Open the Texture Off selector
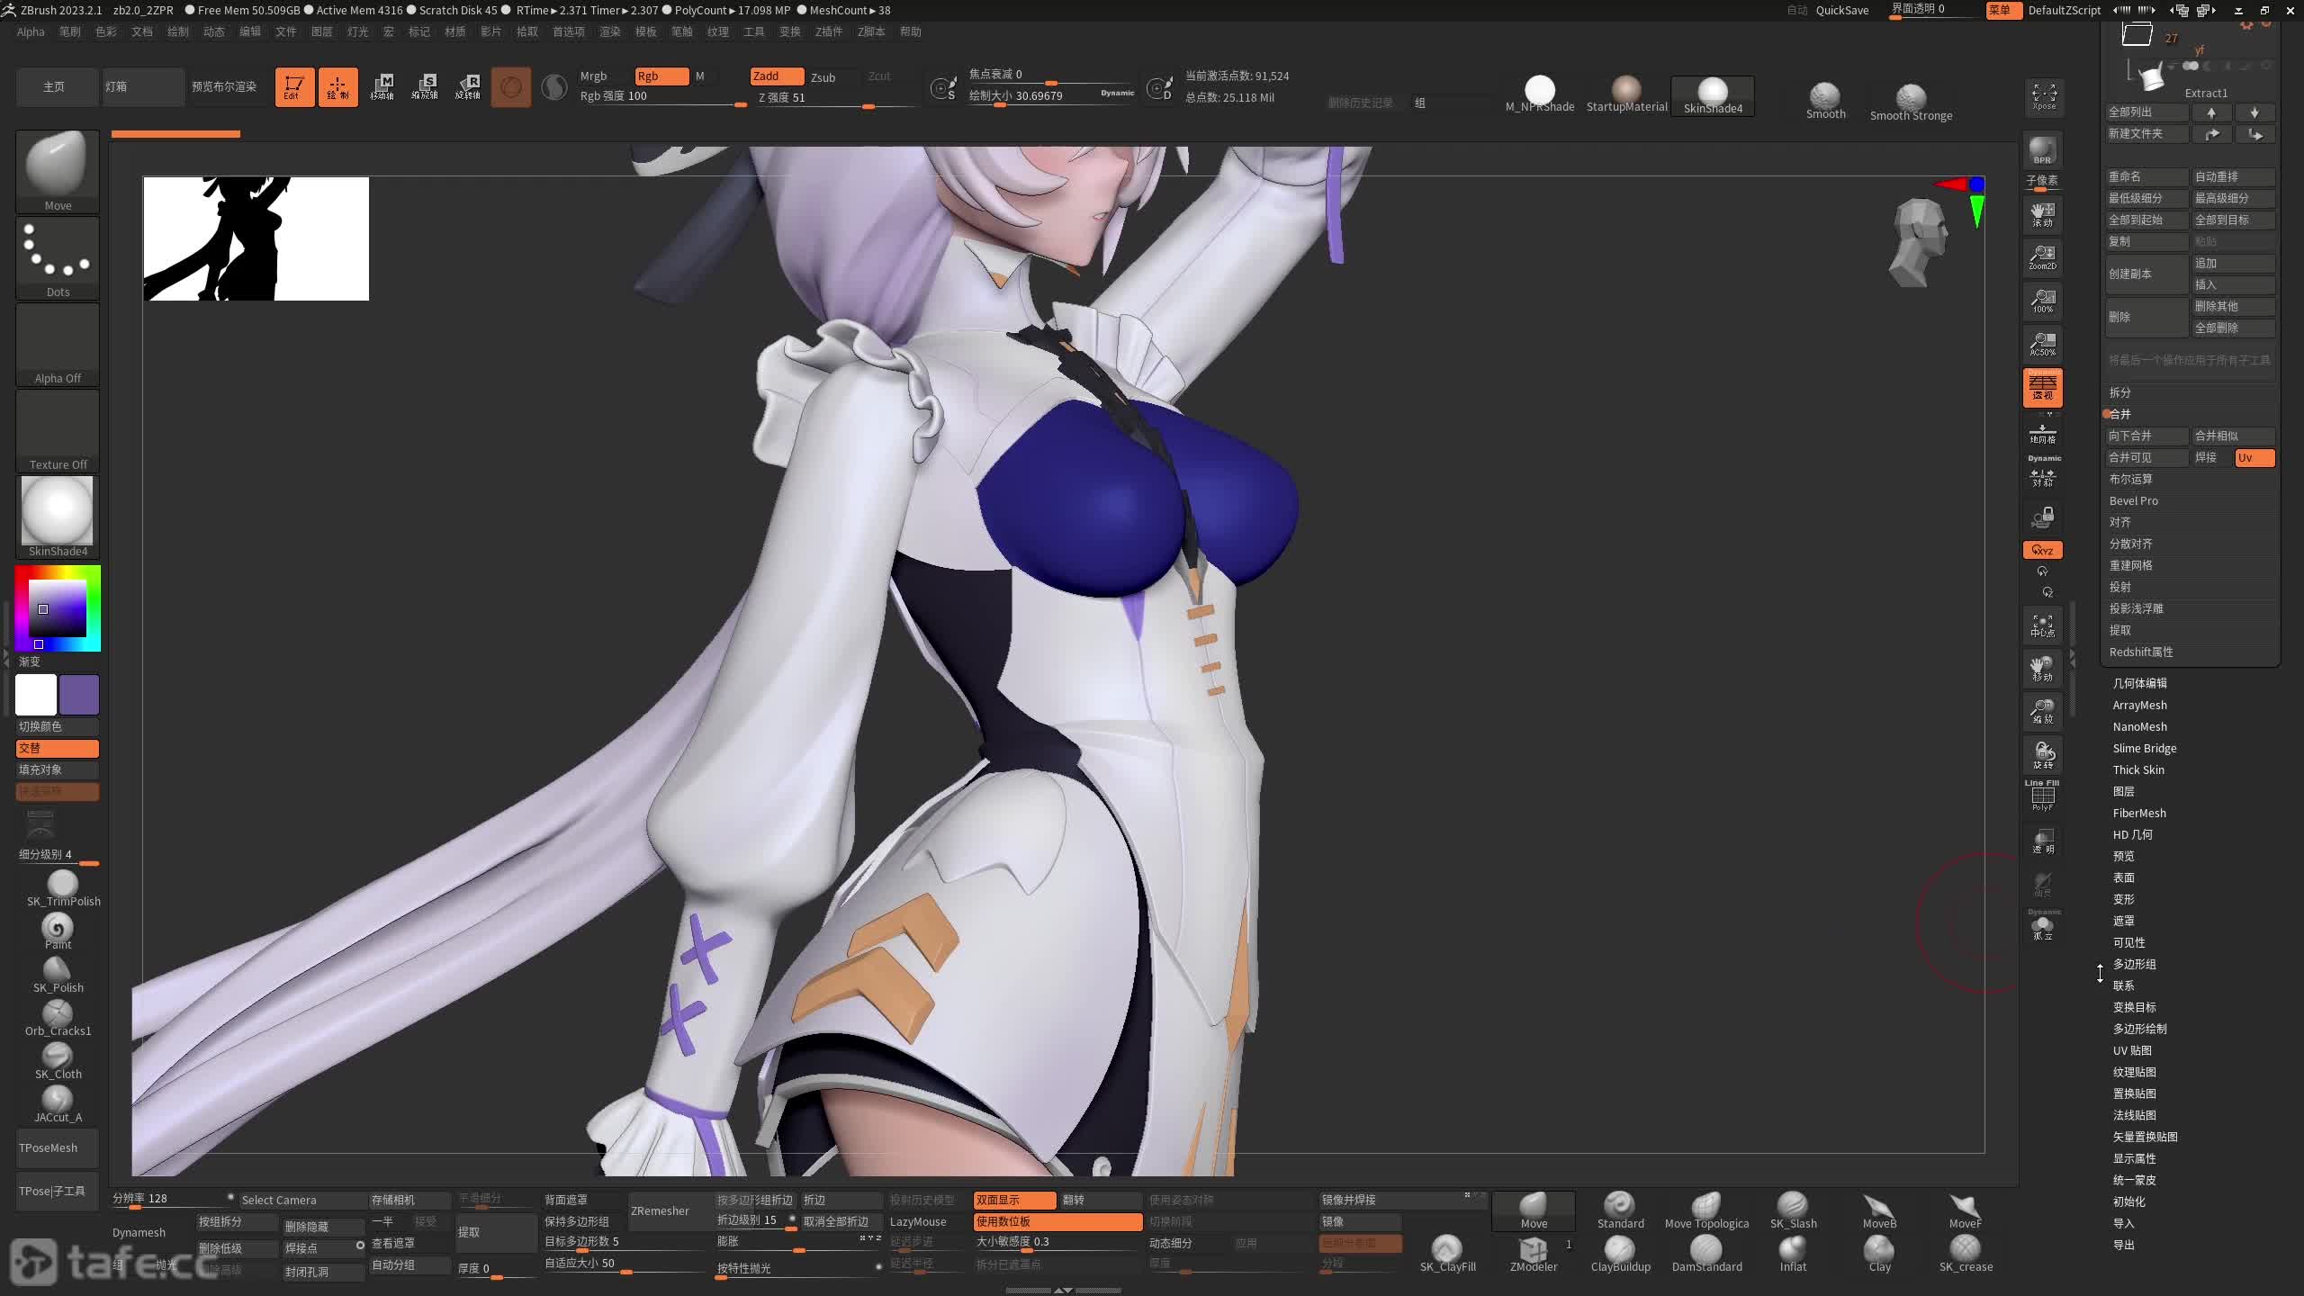Image resolution: width=2304 pixels, height=1296 pixels. (58, 430)
